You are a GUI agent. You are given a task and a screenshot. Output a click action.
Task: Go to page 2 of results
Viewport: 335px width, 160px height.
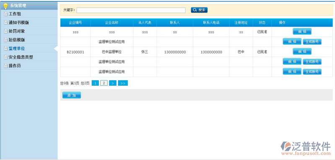coord(104,83)
